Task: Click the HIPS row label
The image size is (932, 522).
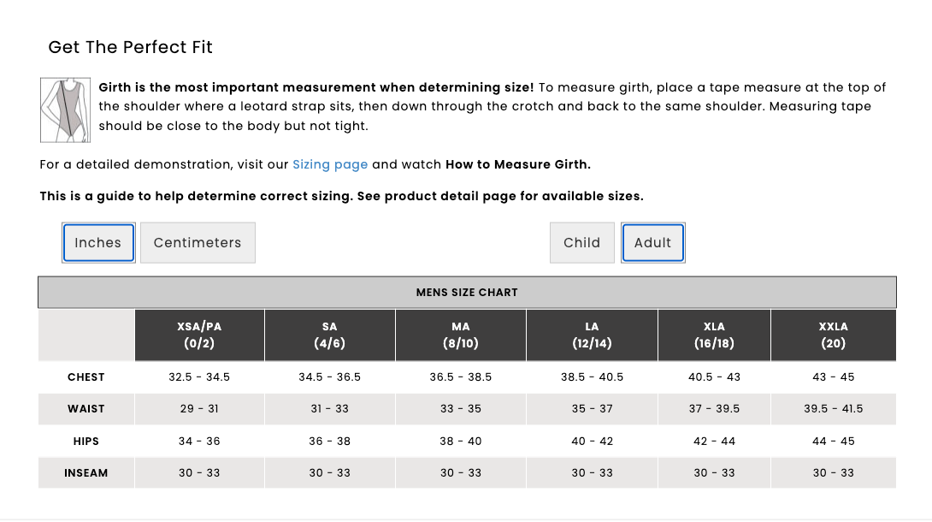Action: pos(86,442)
